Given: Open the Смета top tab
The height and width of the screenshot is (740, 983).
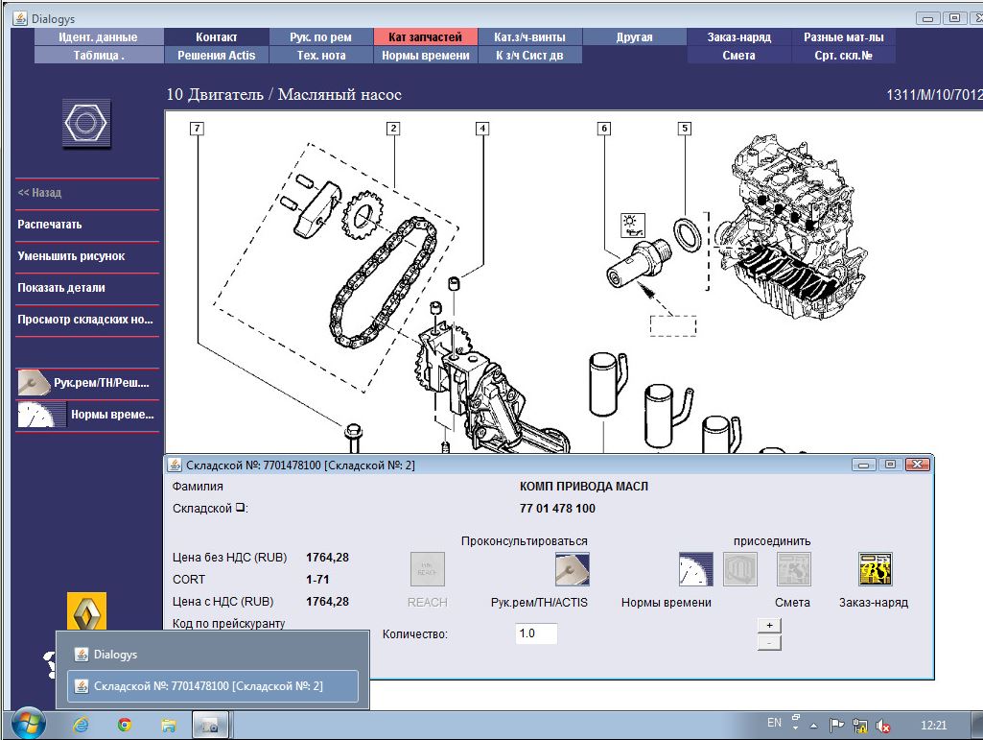Looking at the screenshot, I should 739,56.
